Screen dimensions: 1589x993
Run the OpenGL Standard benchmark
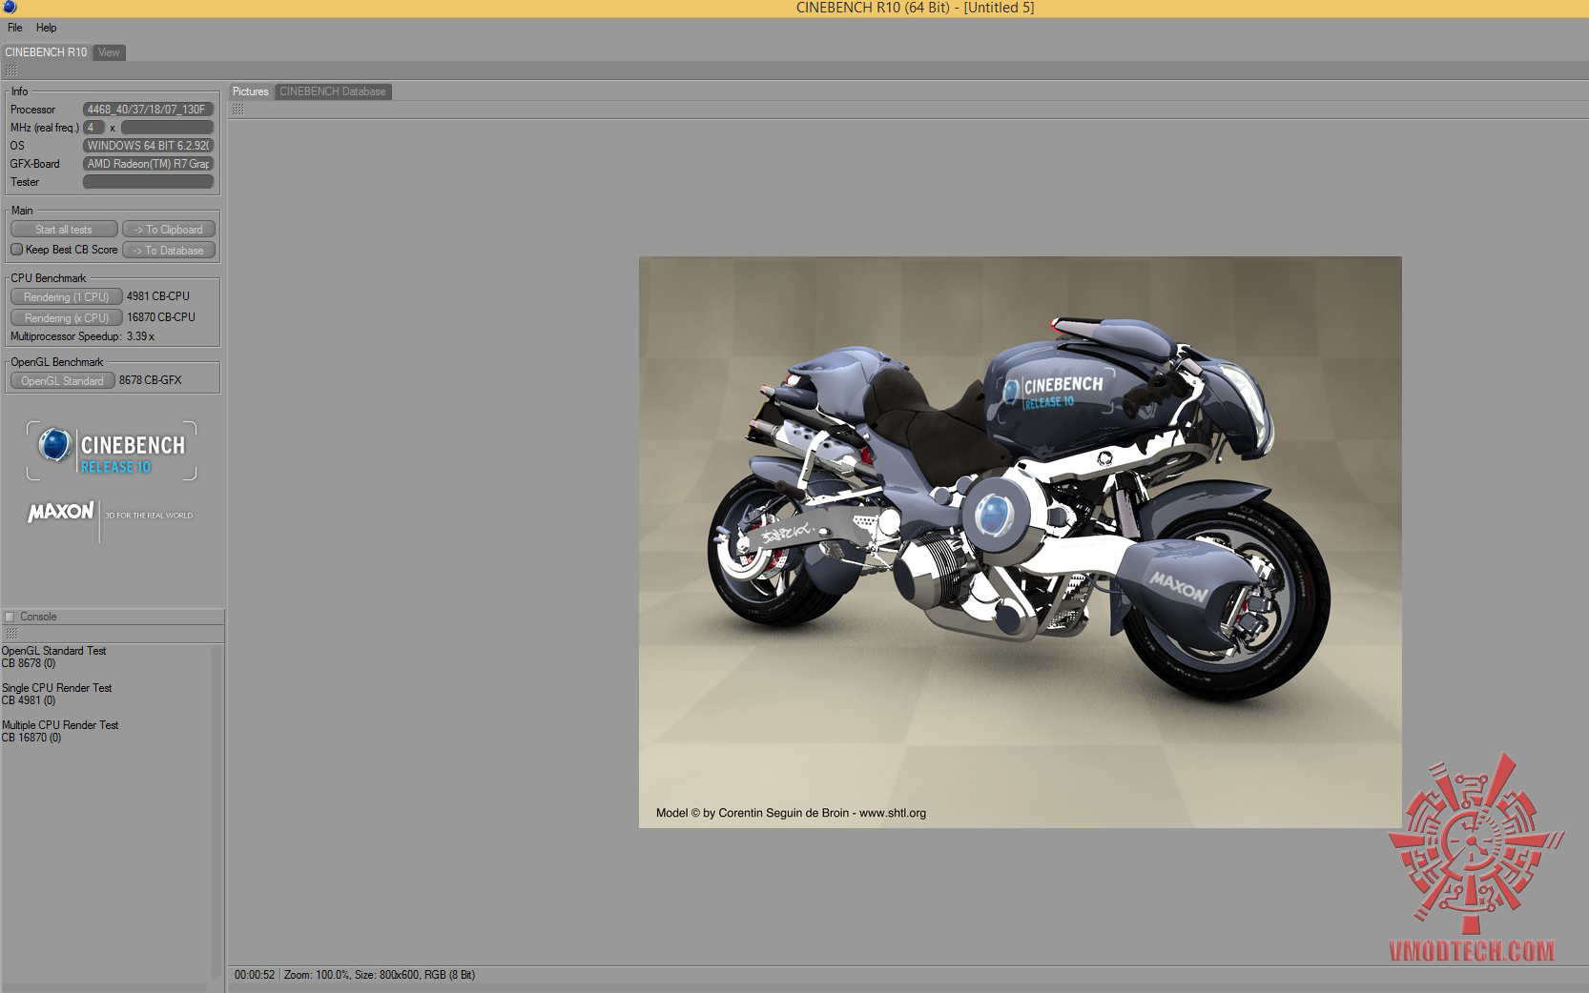point(63,381)
